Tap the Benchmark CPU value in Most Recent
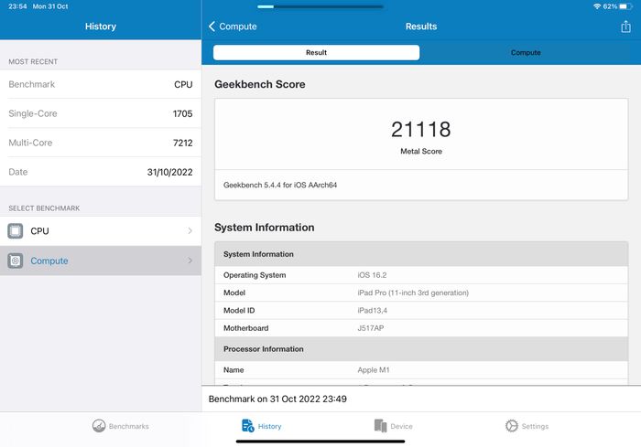Screen dimensions: 641x447 183,84
